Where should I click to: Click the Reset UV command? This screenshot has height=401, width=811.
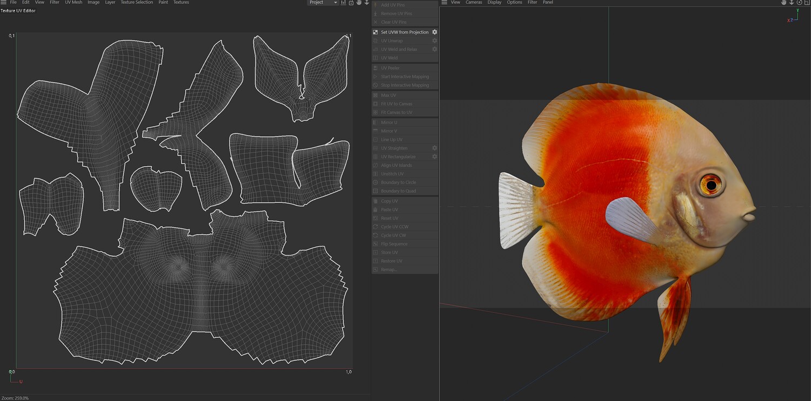click(405, 218)
